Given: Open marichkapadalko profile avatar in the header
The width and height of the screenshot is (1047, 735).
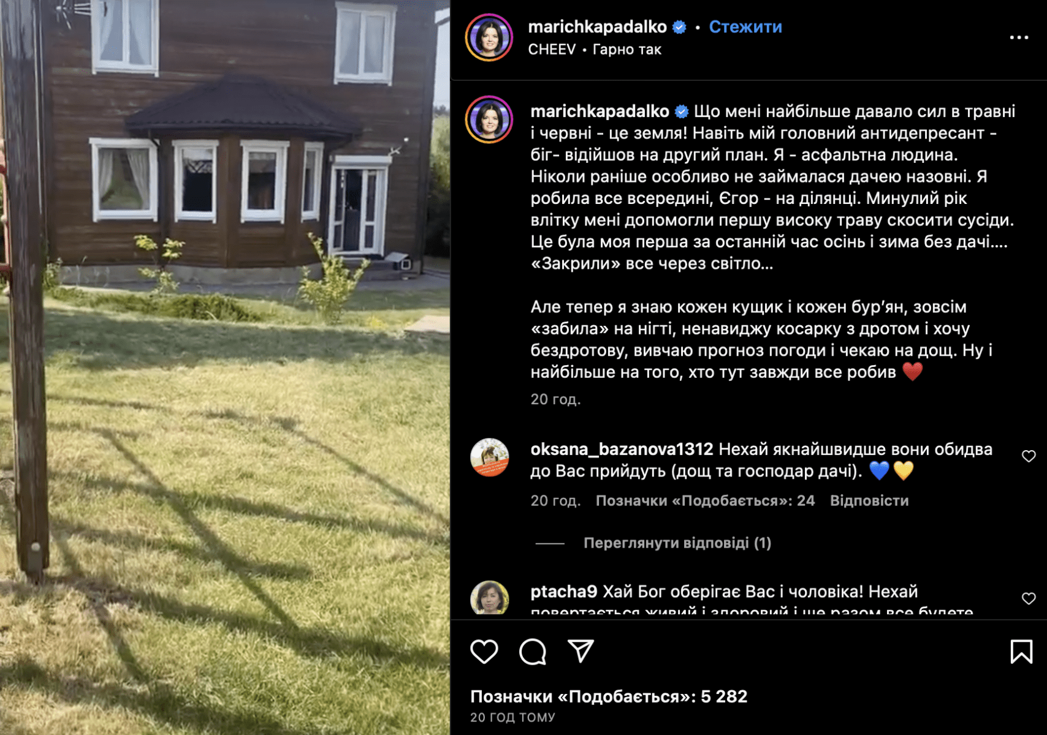Looking at the screenshot, I should 489,37.
